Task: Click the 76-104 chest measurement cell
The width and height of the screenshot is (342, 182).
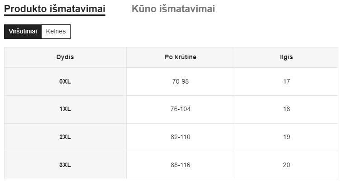Action: pyautogui.click(x=180, y=109)
